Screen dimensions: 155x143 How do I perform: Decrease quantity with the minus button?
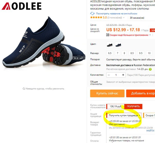[x=109, y=75]
